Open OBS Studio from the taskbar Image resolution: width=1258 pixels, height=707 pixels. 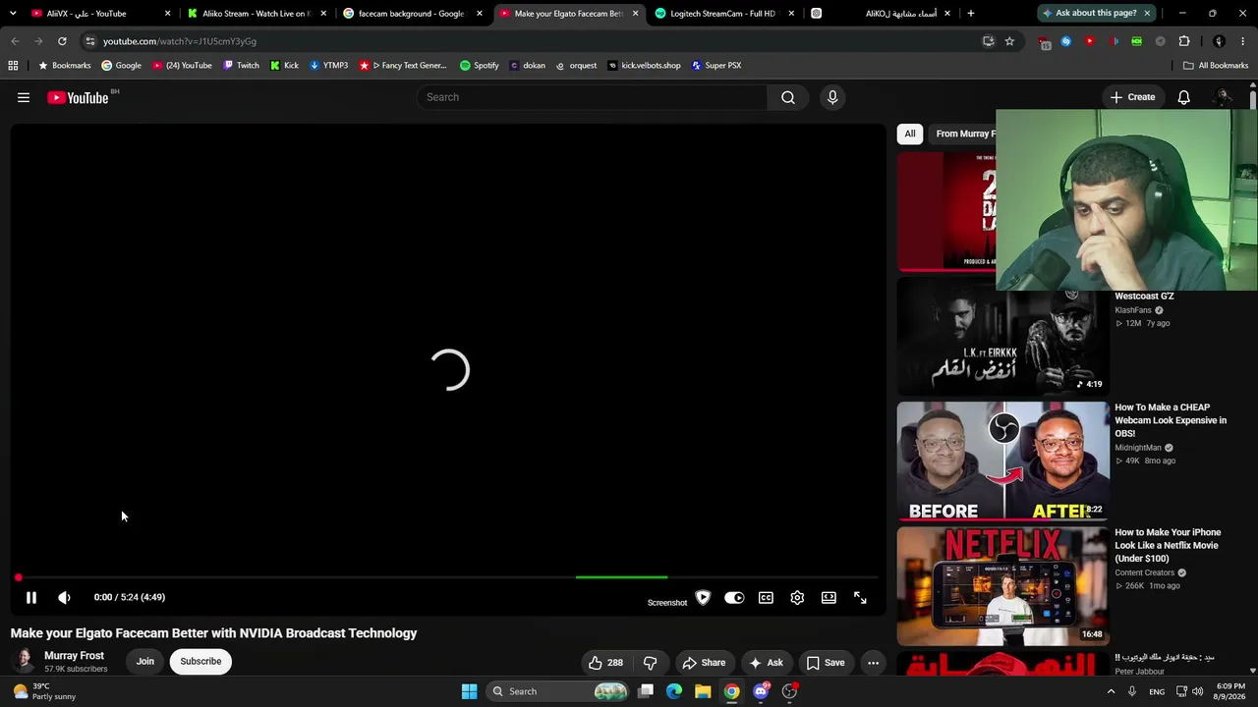click(x=789, y=691)
